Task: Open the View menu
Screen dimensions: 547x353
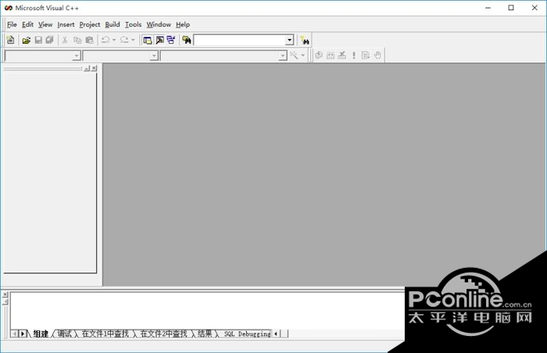Action: pyautogui.click(x=45, y=24)
